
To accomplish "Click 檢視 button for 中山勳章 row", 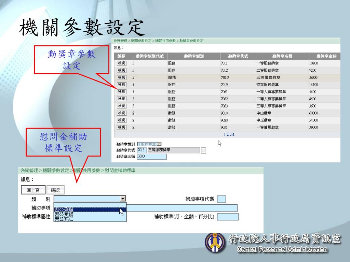I will (121, 113).
